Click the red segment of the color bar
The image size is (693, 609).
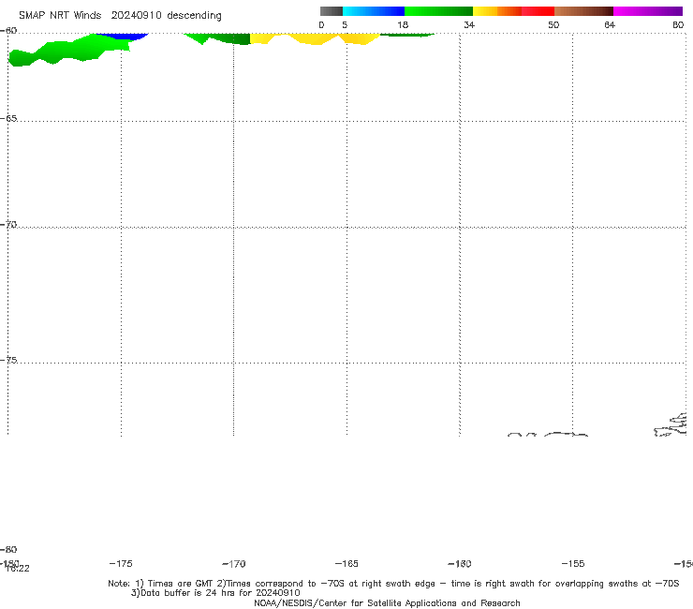click(x=538, y=11)
